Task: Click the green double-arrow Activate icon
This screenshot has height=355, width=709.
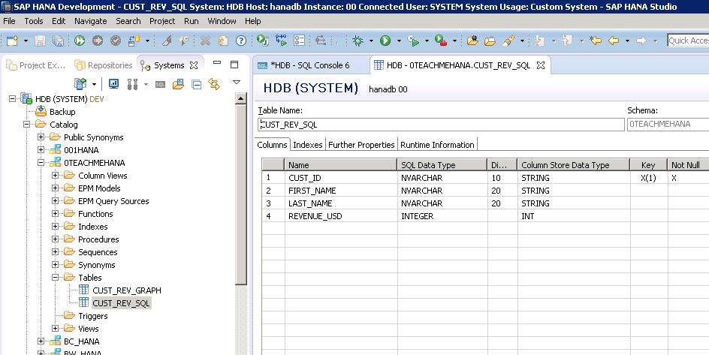Action: [x=80, y=41]
